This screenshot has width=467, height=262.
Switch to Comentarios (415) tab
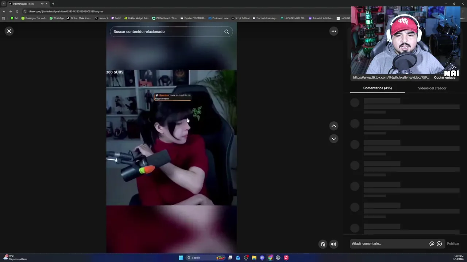tap(377, 88)
